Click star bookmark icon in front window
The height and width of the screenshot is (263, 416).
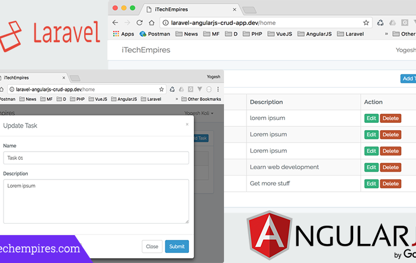161,90
